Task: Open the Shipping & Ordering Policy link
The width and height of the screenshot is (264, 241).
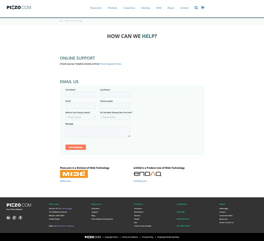Action: [168, 237]
